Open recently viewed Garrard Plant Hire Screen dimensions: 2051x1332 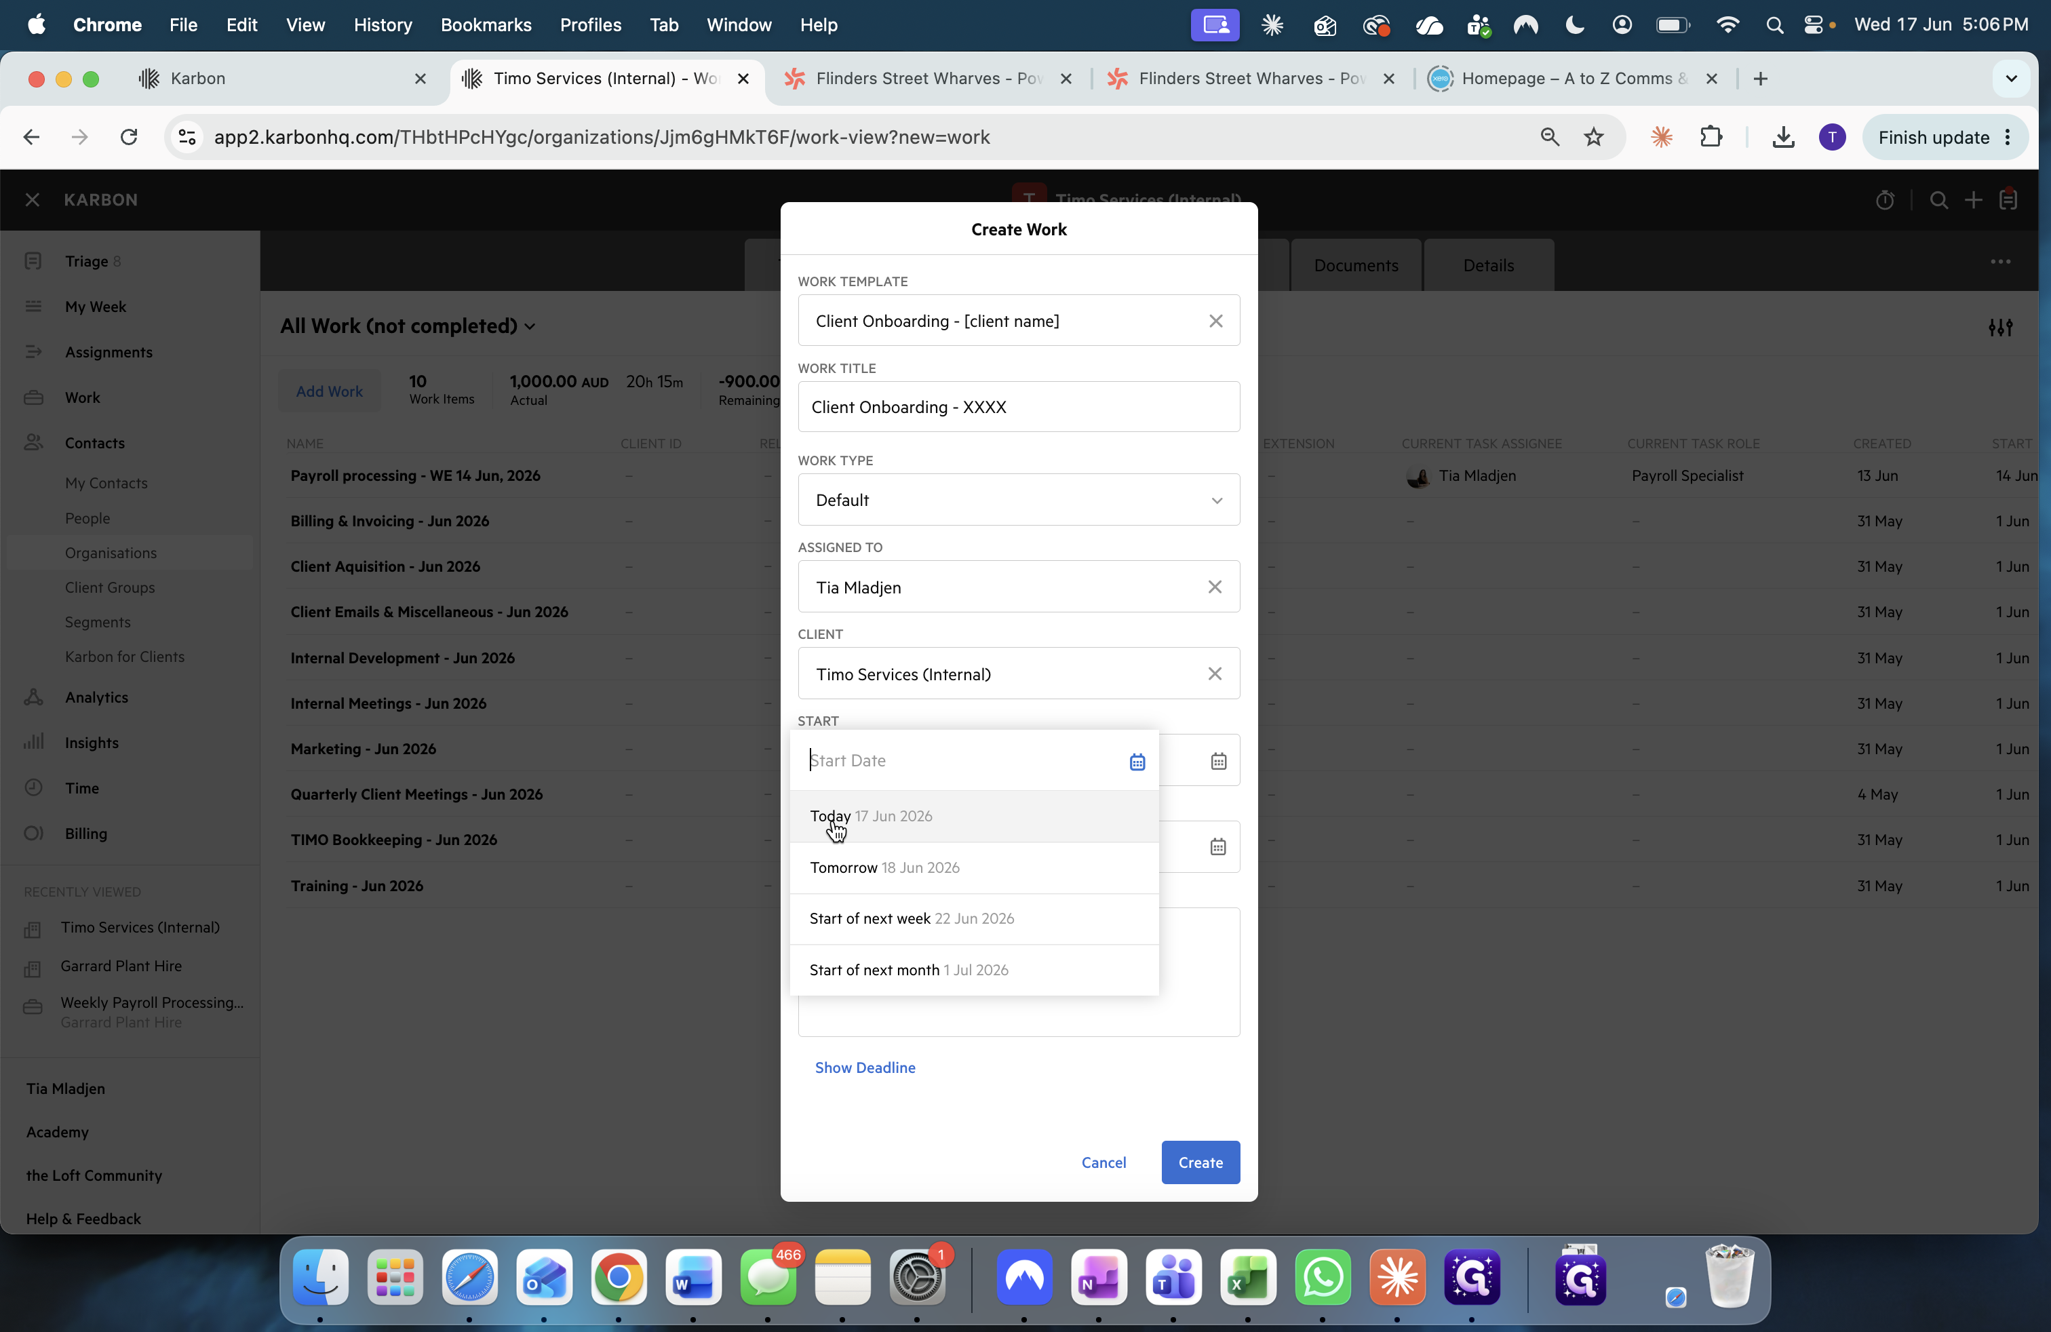click(x=121, y=966)
